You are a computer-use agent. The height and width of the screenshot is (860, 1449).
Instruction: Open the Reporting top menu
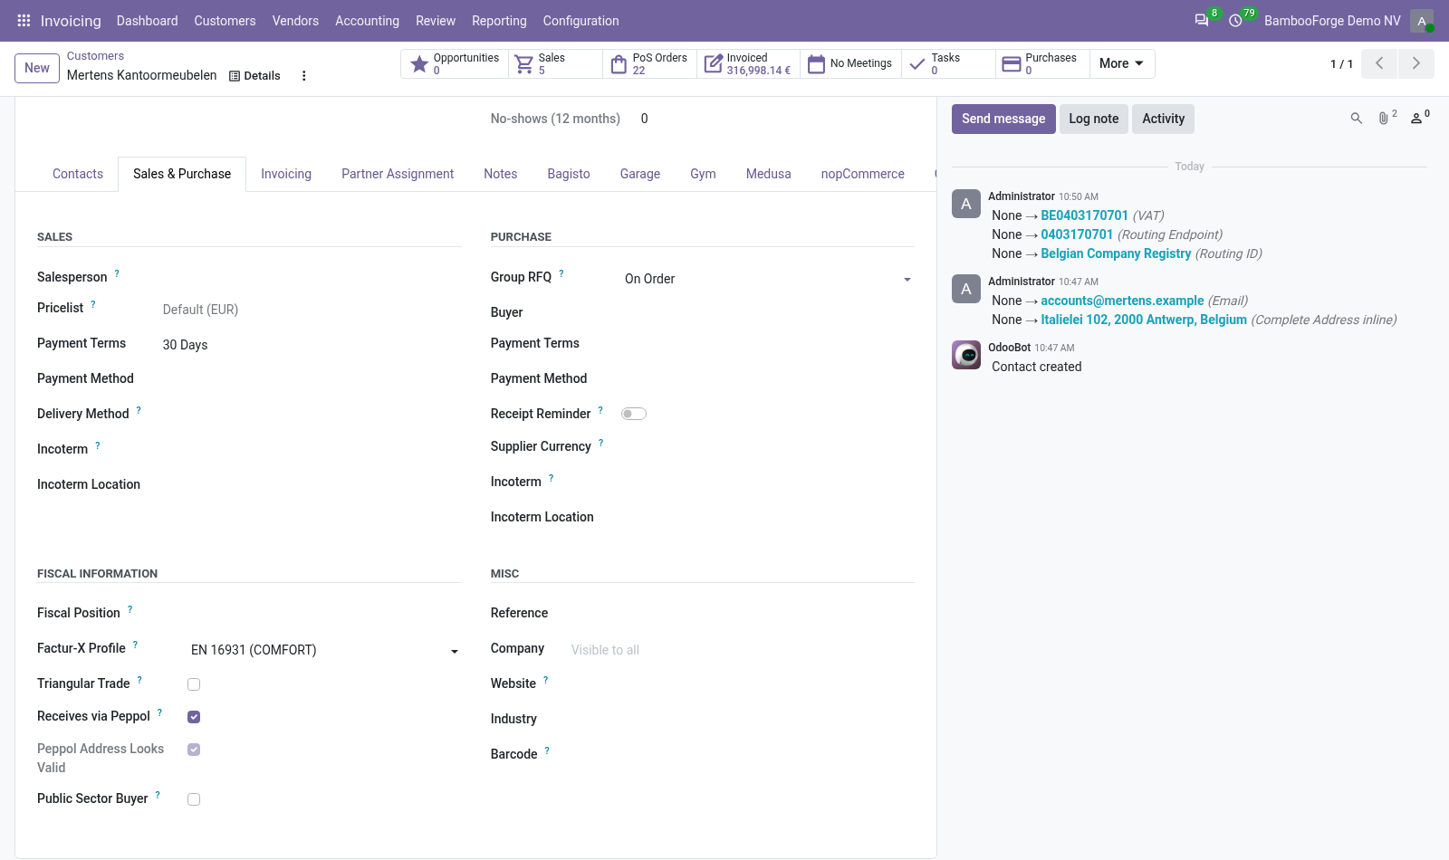click(x=499, y=20)
